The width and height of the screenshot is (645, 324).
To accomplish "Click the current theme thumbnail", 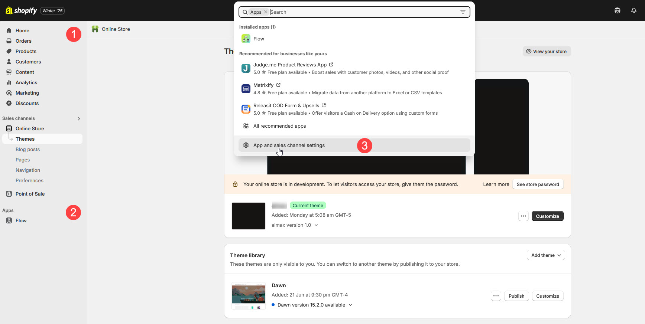I will coord(249,216).
